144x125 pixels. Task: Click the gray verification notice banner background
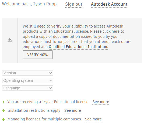click(x=72, y=40)
